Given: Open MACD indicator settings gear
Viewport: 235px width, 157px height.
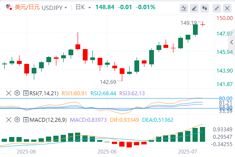Looking at the screenshot, I should coord(17,120).
